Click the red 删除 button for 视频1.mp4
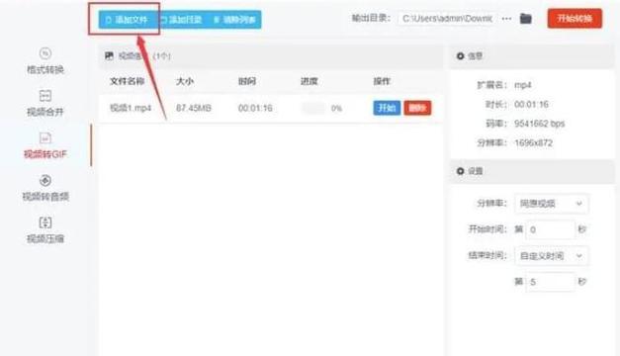 [x=417, y=108]
